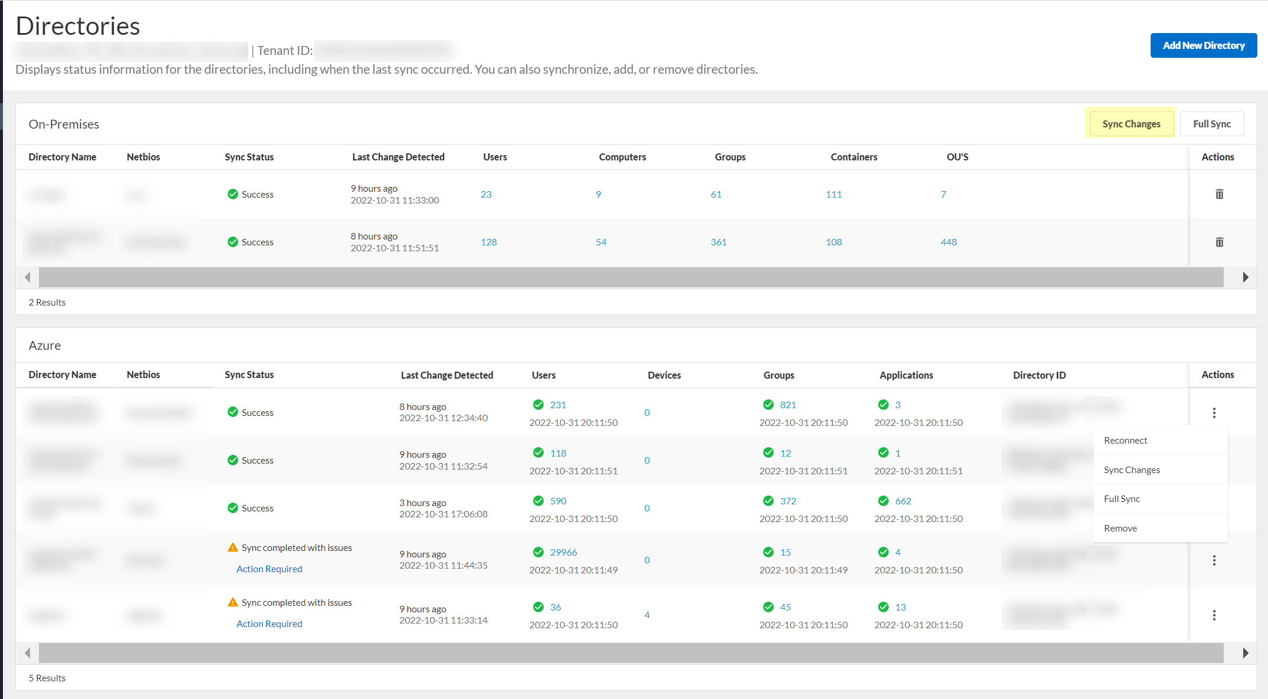The height and width of the screenshot is (699, 1268).
Task: Click right arrow on On-Premises horizontal scrollbar
Action: tap(1245, 277)
